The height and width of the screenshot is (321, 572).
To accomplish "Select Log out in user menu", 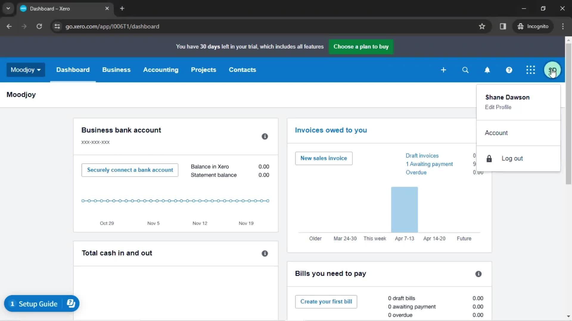I will point(518,158).
